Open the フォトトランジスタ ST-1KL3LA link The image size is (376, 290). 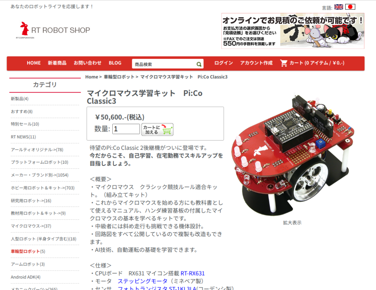[157, 288]
